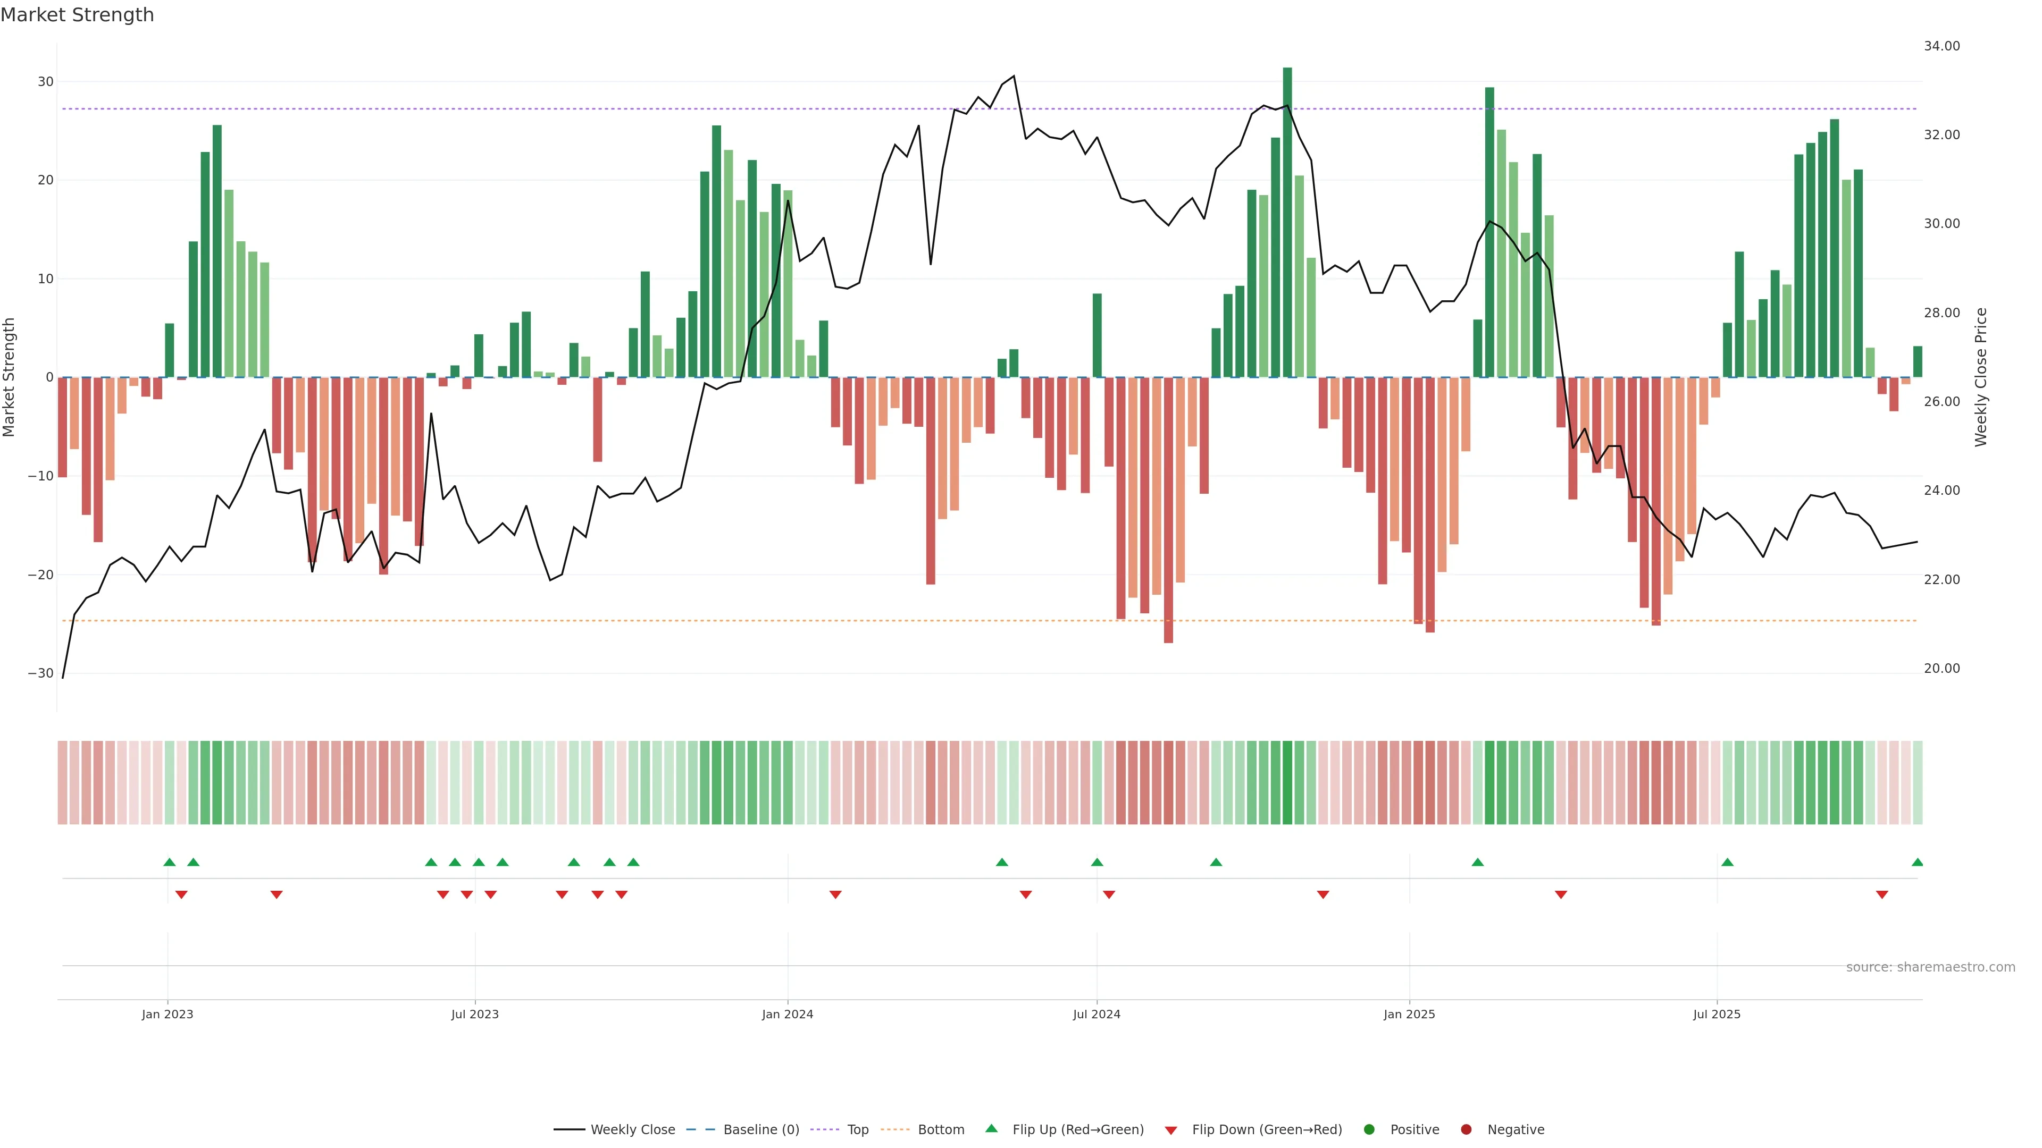Click the green Flip Up legend triangle

click(x=991, y=1128)
